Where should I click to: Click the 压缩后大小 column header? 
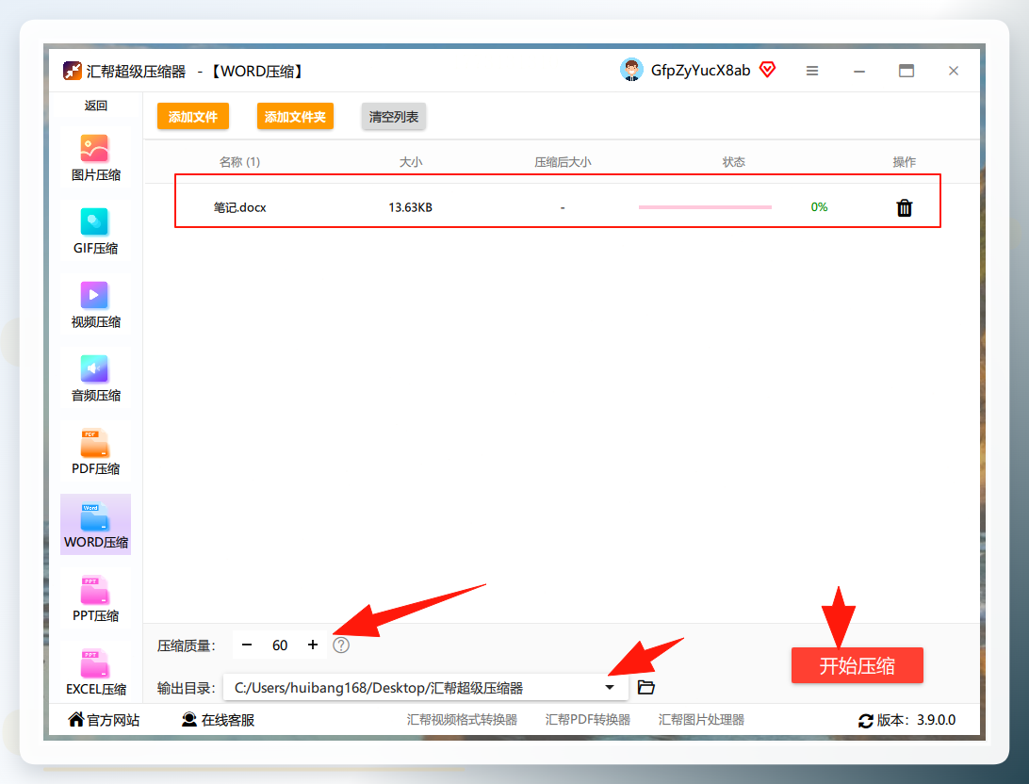click(563, 162)
